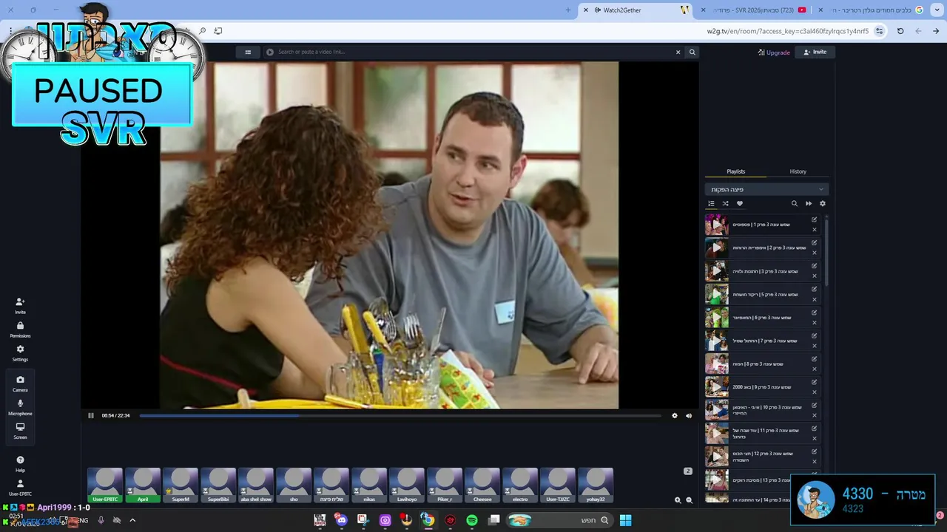
Task: Select participant SuperM tile
Action: [181, 485]
